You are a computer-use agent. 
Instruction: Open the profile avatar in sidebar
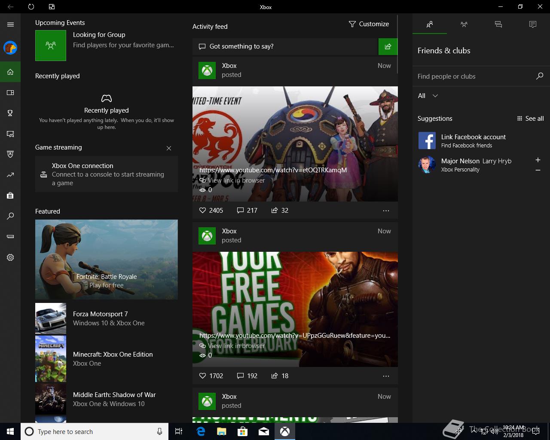tap(10, 48)
